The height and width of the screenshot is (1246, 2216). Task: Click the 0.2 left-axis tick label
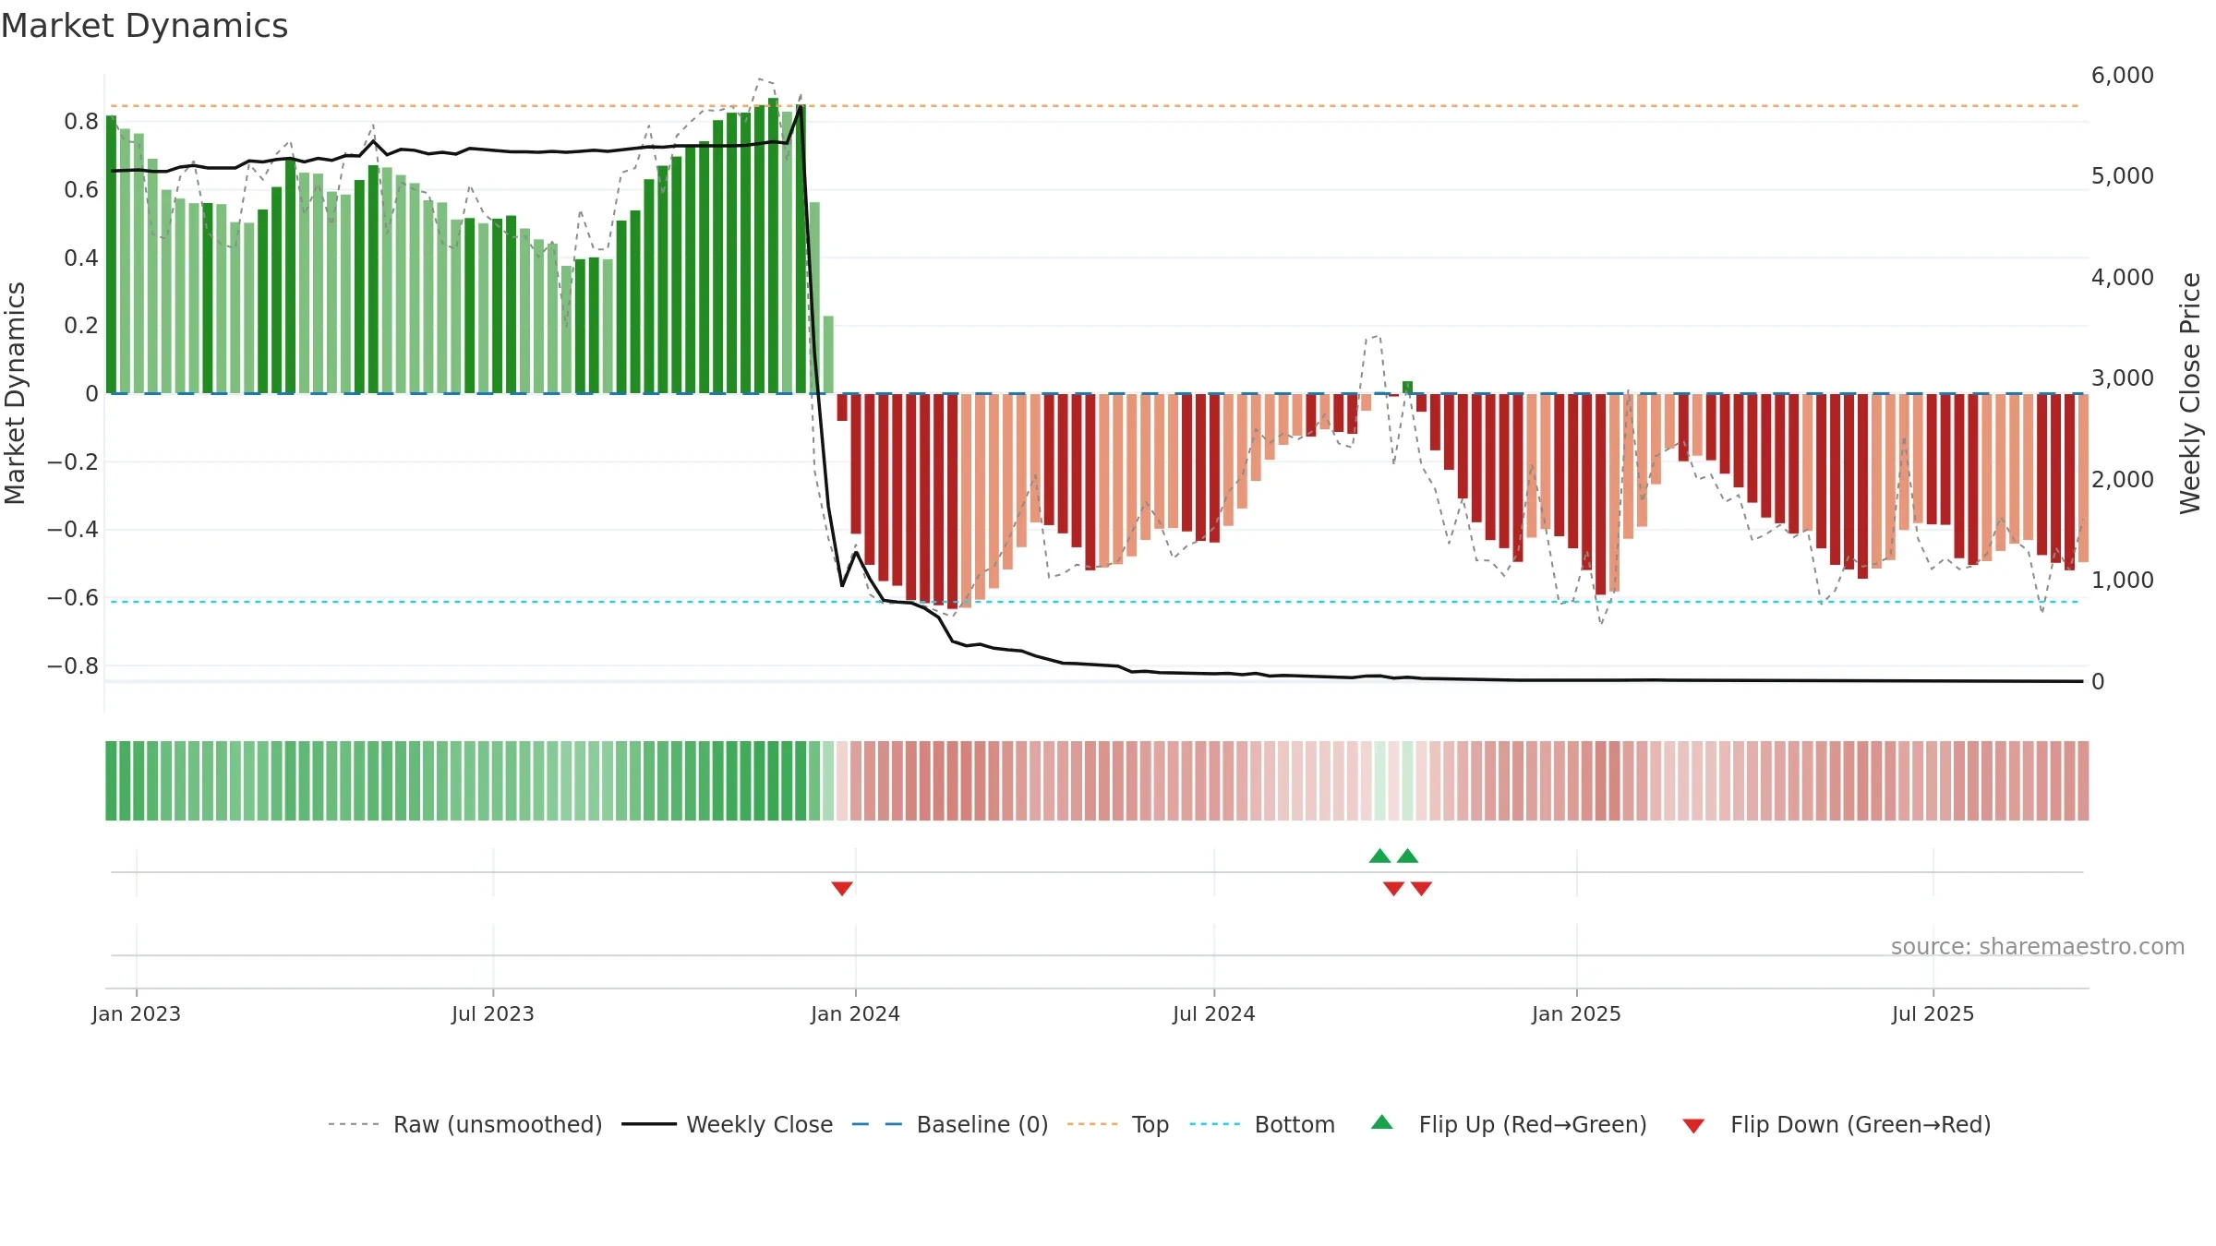(81, 326)
